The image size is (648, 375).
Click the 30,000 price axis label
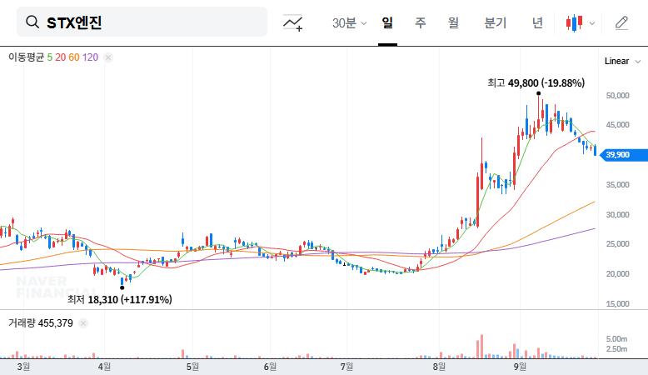[617, 214]
